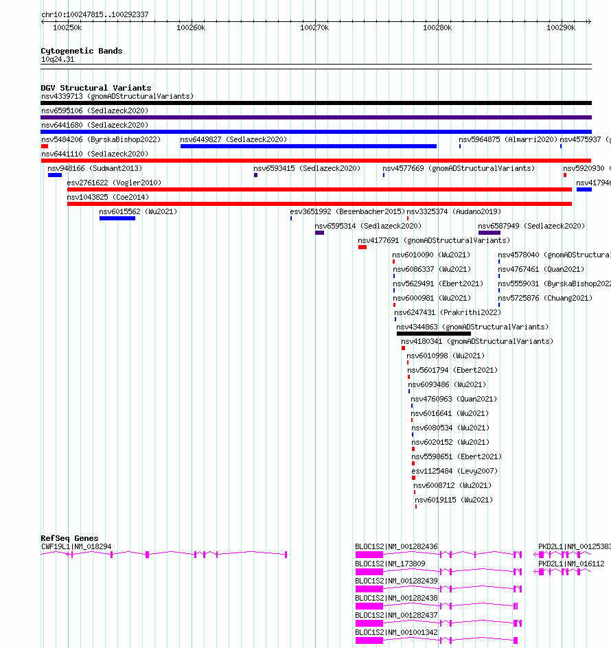The width and height of the screenshot is (611, 648).
Task: Click the DGV Structural Variants track title
Action: [x=96, y=88]
